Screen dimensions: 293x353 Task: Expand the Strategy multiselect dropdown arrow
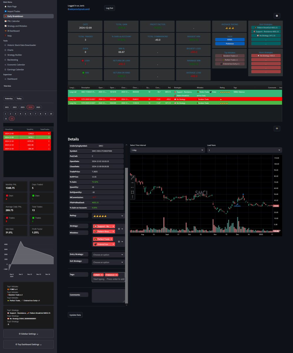point(122,229)
